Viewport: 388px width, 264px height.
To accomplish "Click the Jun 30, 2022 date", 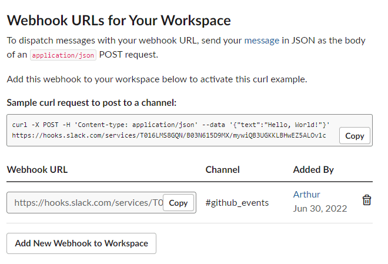I will point(320,209).
